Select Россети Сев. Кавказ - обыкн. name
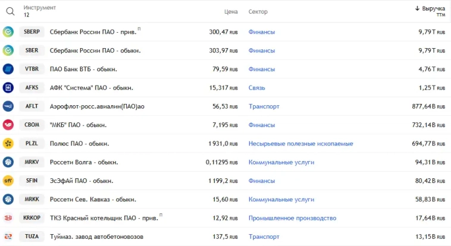The image size is (451, 246). pyautogui.click(x=93, y=200)
